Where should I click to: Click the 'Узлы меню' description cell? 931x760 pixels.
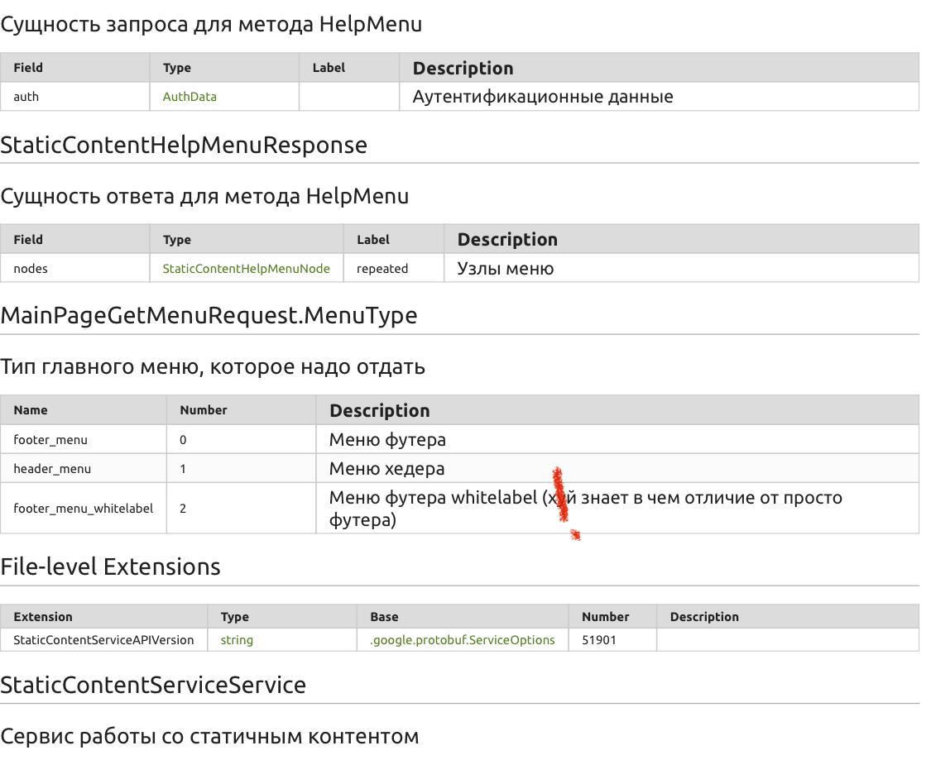pos(505,269)
